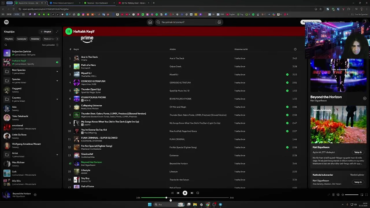The image size is (370, 208).
Task: Open the queue icon in player bar
Action: click(x=333, y=195)
